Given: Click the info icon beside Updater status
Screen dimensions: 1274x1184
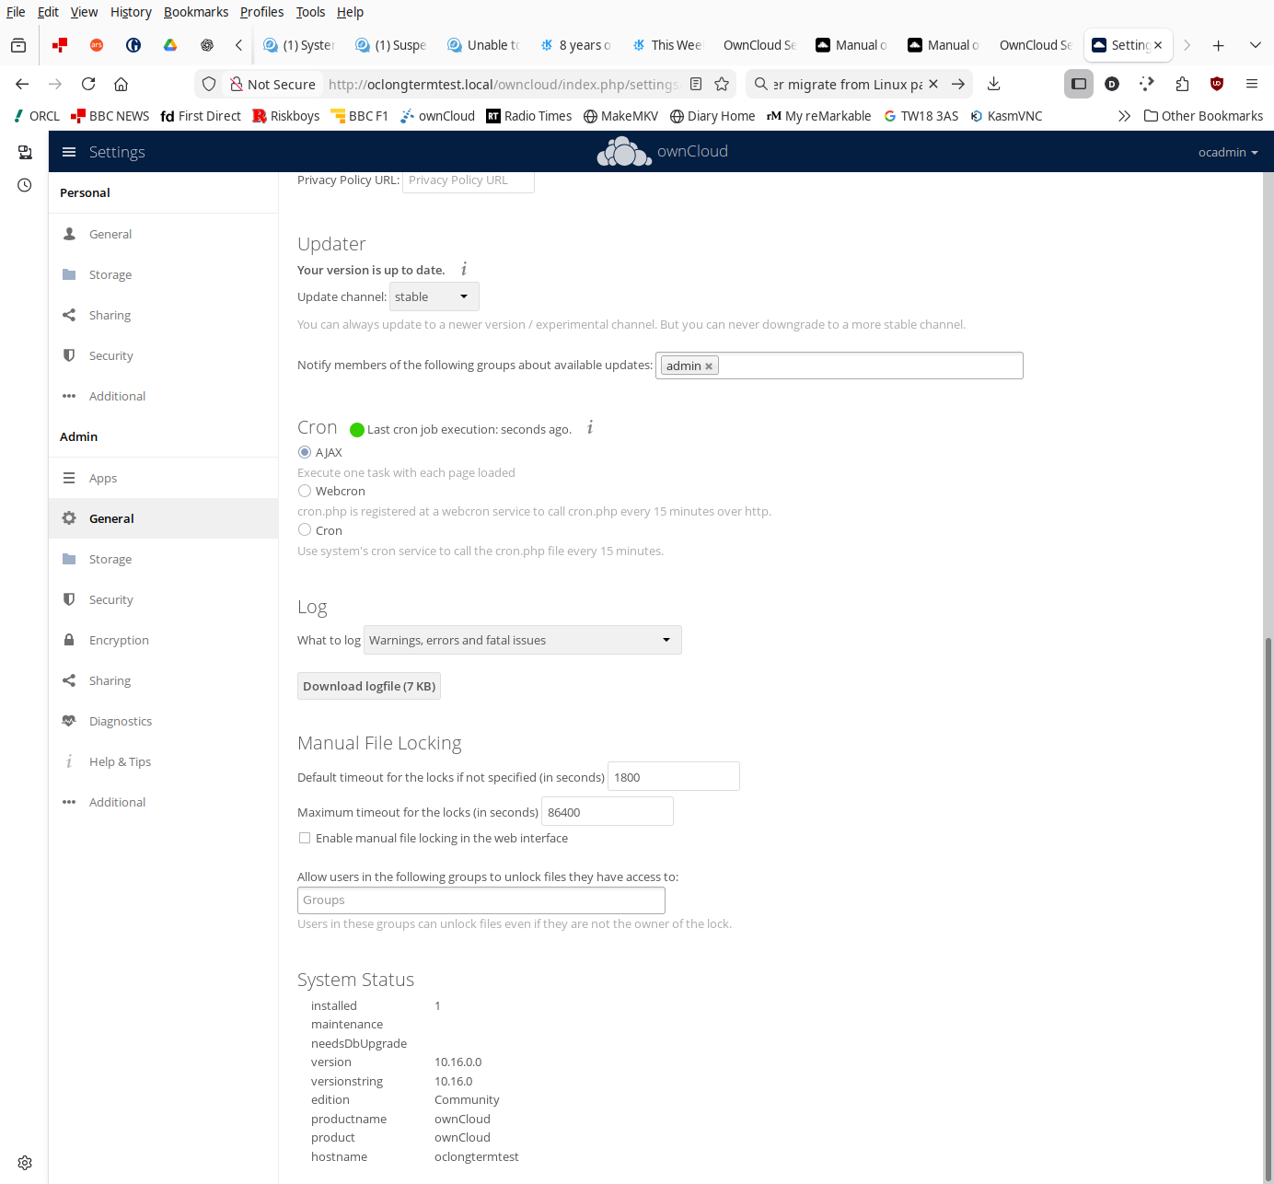Looking at the screenshot, I should [x=464, y=269].
